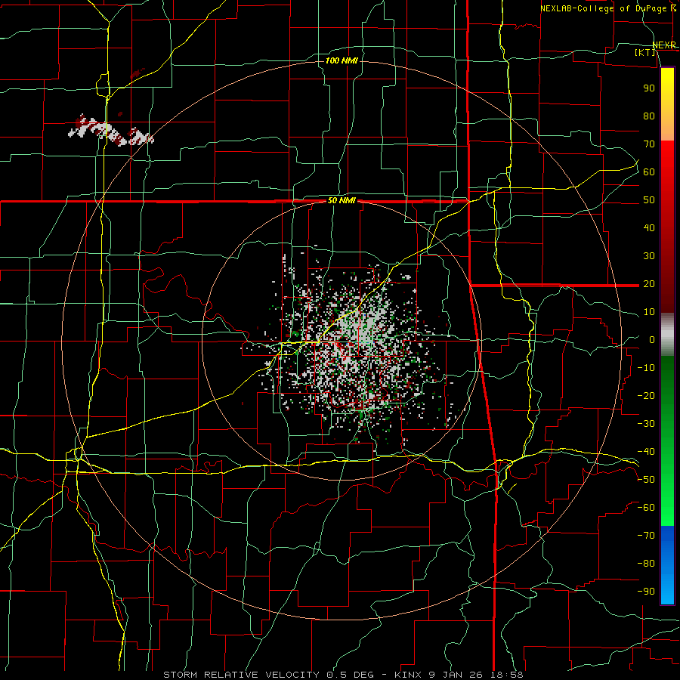The height and width of the screenshot is (680, 680).
Task: Click the "18:58" timestamp in caption
Action: pyautogui.click(x=507, y=675)
